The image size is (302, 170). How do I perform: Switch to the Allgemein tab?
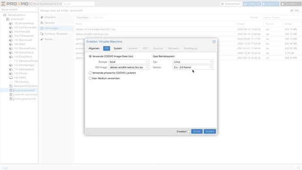[x=94, y=48]
